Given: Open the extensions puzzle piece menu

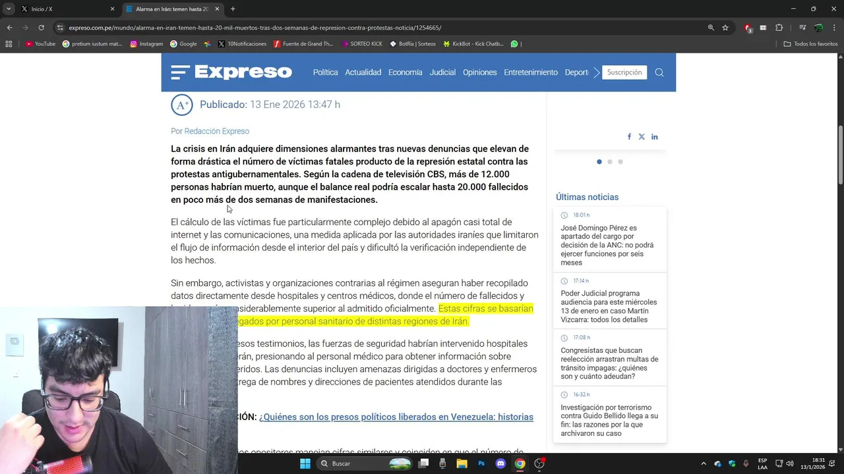Looking at the screenshot, I should [779, 28].
